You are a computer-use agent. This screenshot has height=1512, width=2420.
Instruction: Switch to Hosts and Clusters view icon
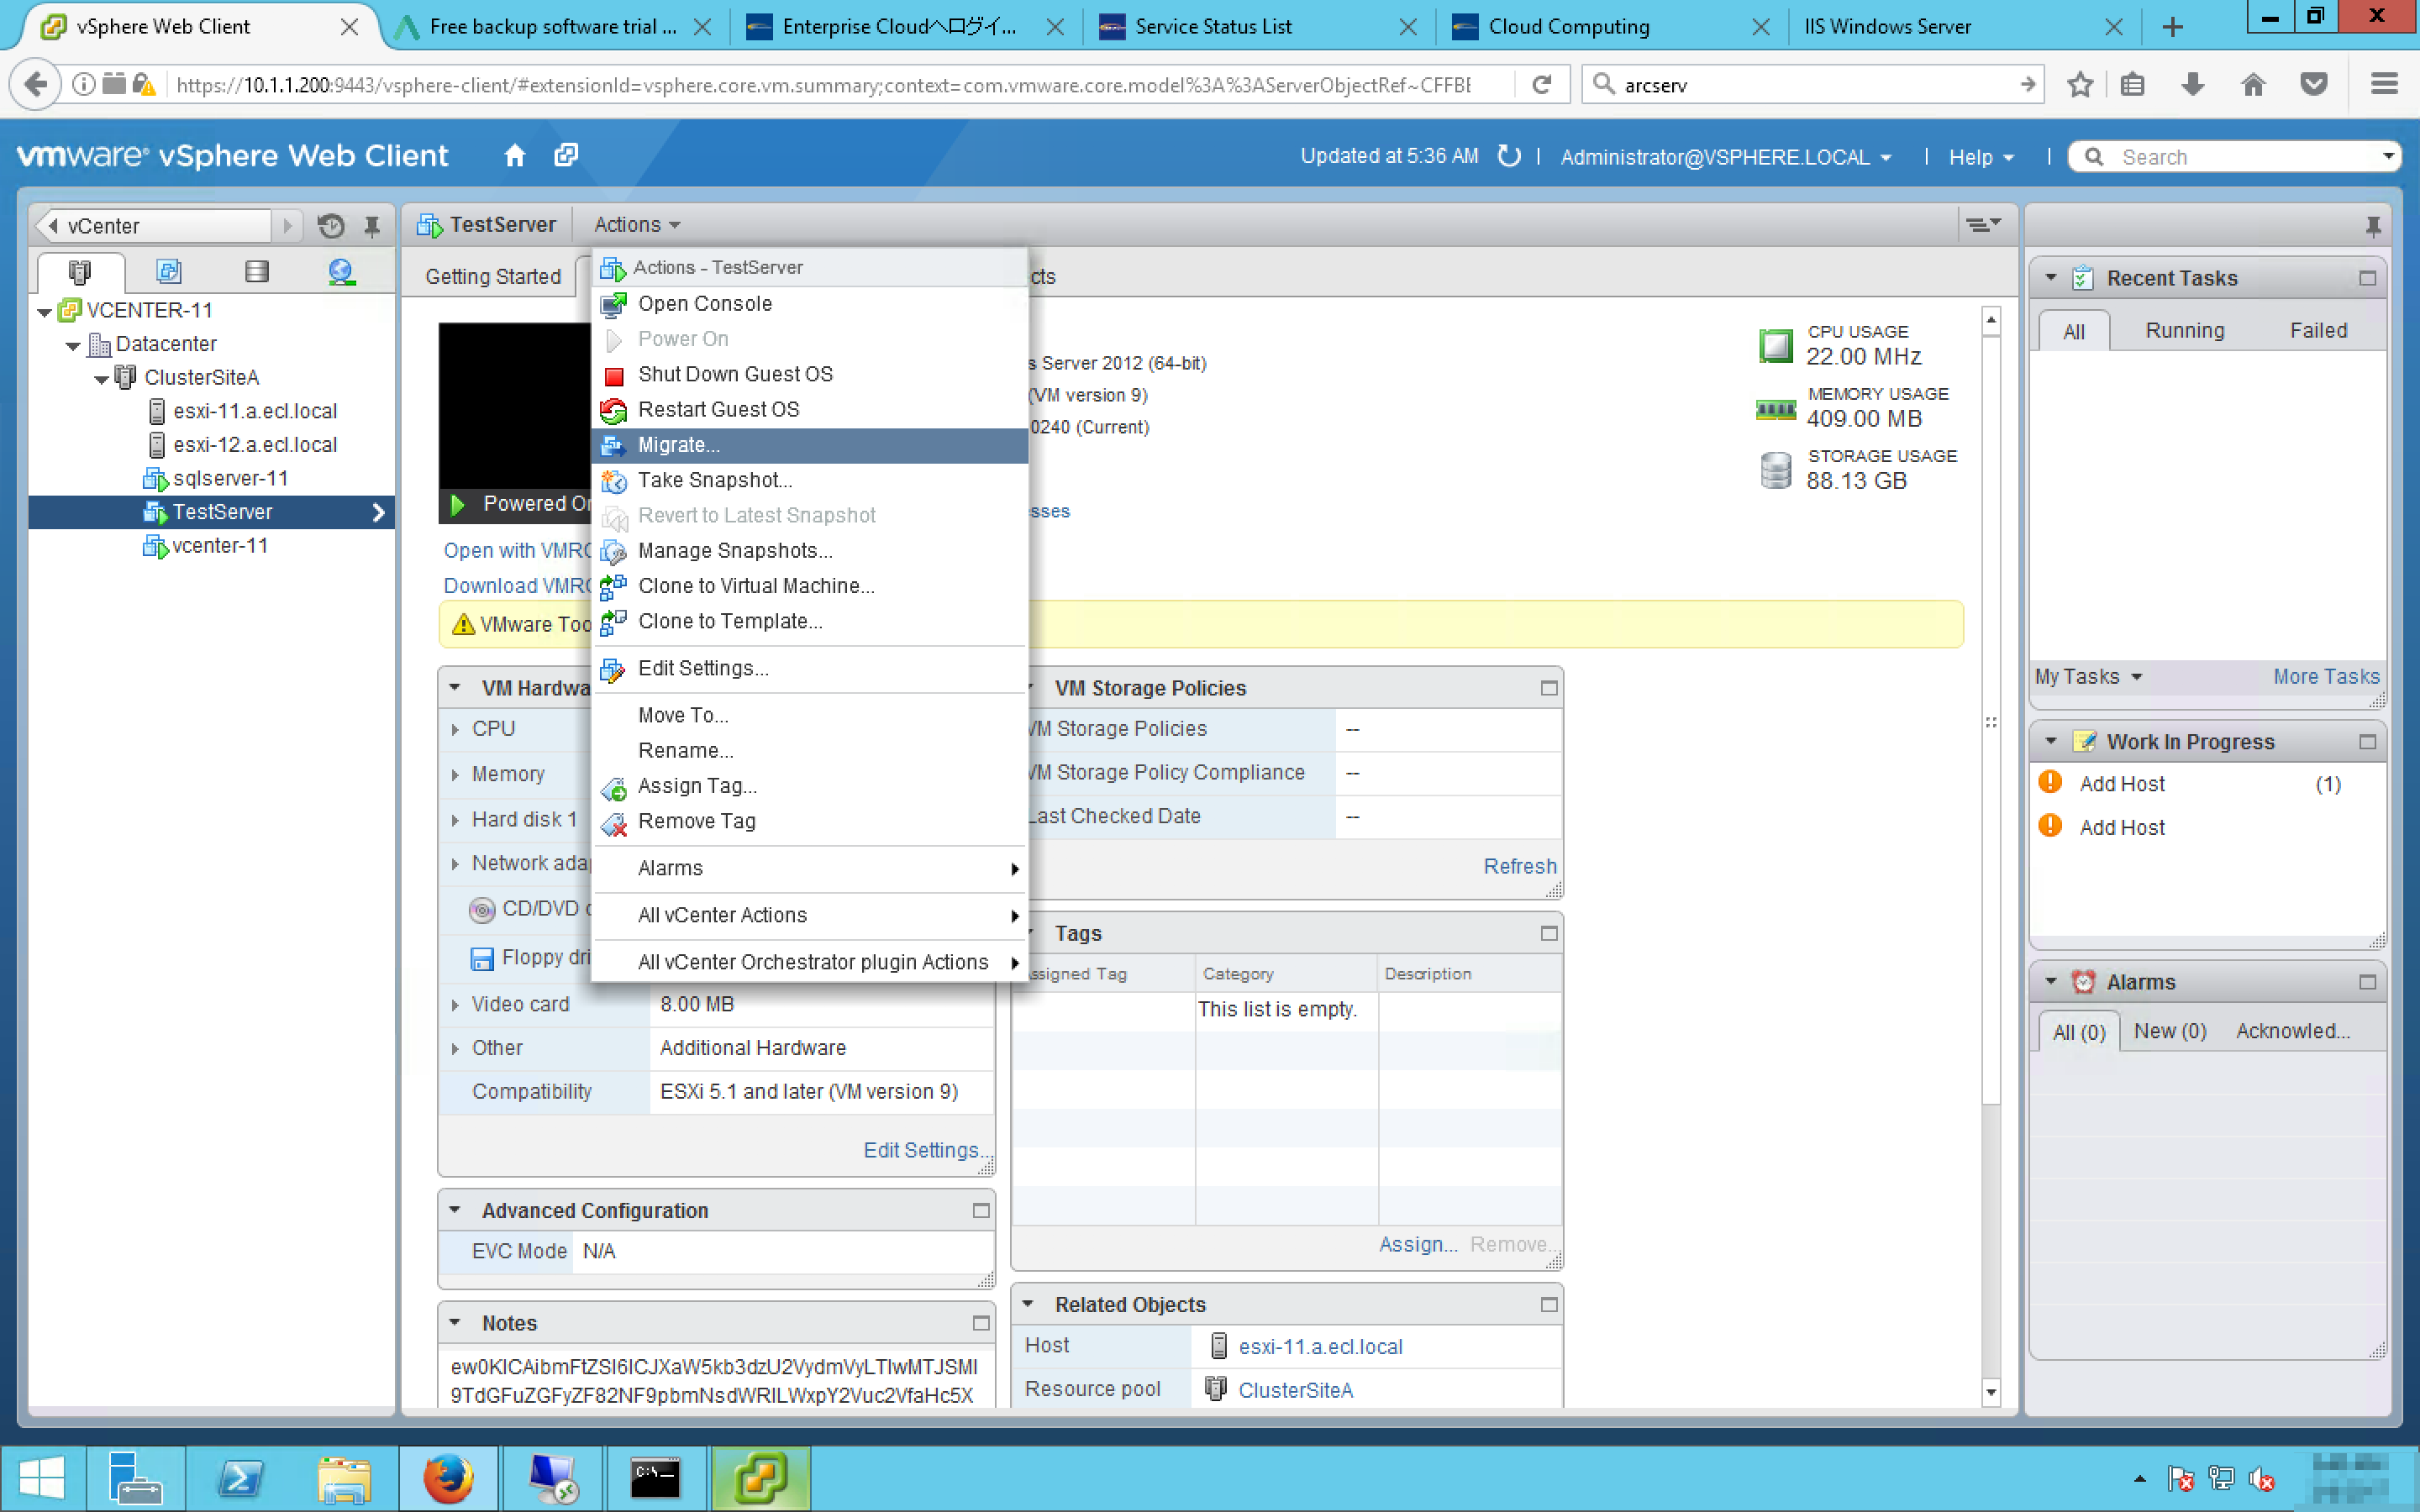tap(80, 272)
